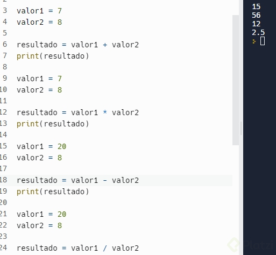
Task: Click valor1 assignment on line 21
Action: pyautogui.click(x=41, y=214)
